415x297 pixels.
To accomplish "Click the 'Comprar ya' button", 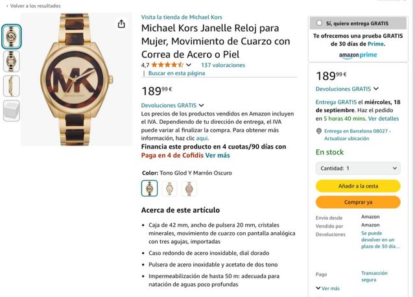I will [x=358, y=202].
